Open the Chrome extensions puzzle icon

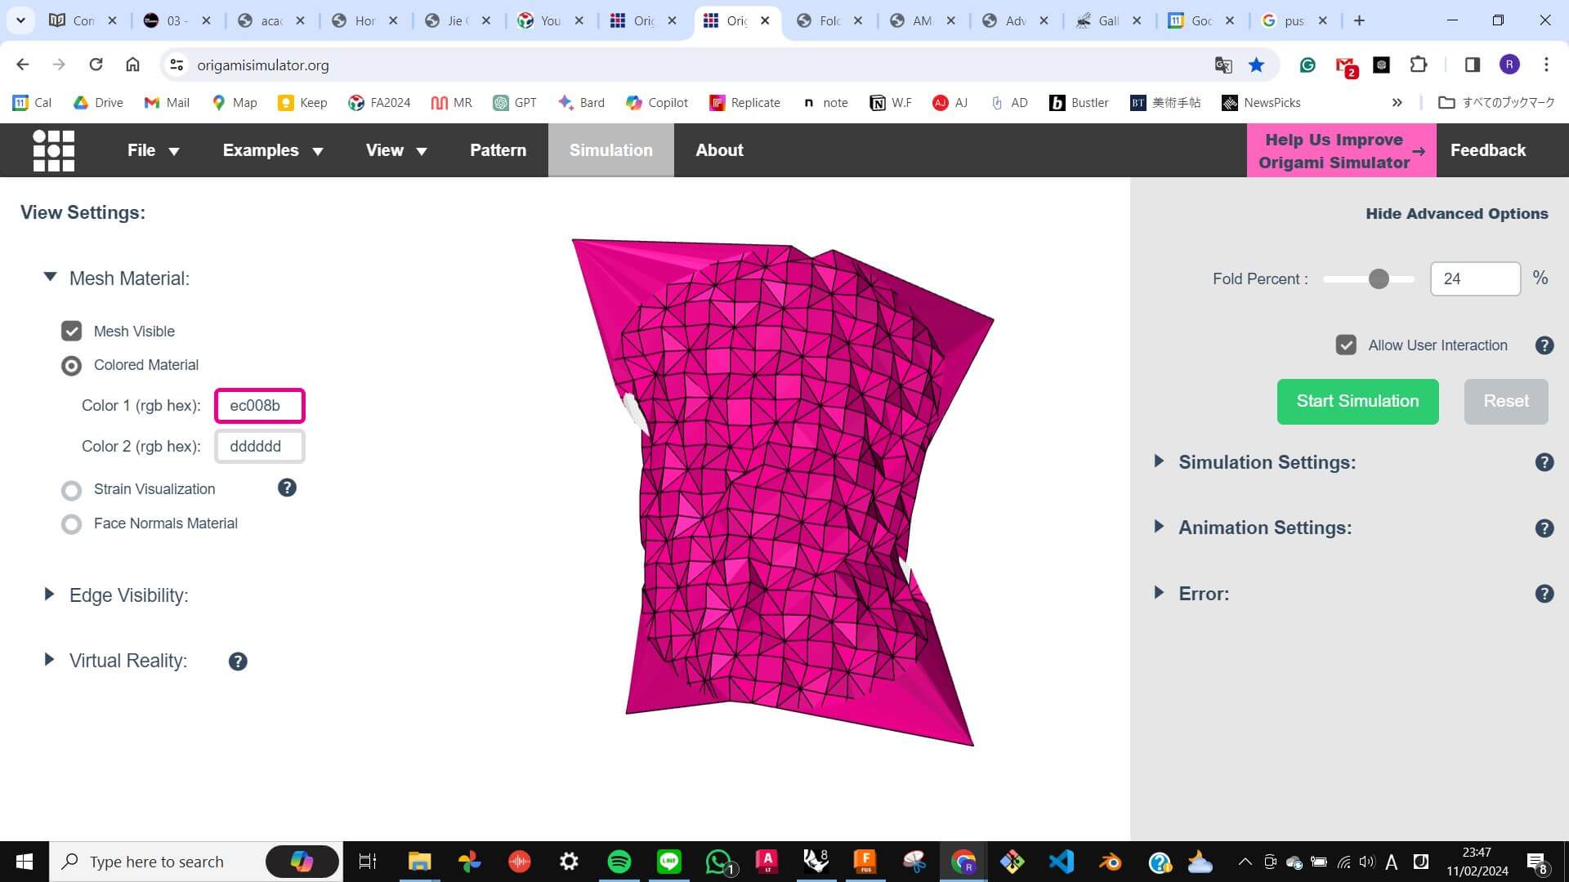[x=1419, y=65]
